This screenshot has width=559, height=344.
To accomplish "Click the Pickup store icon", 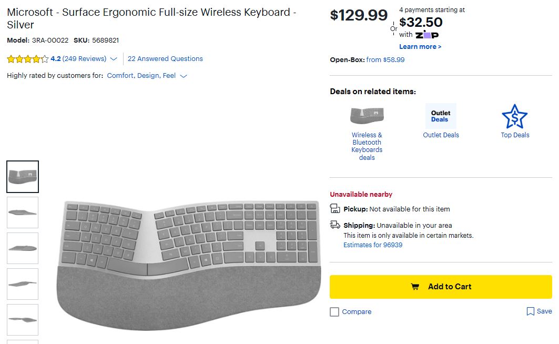I will tap(335, 209).
